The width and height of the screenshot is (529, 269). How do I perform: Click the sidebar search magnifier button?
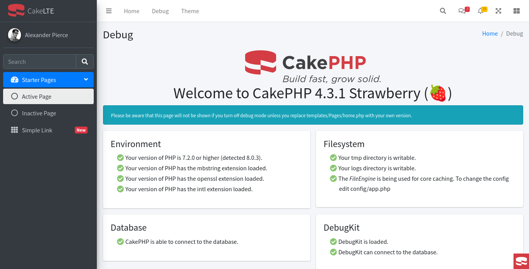pyautogui.click(x=85, y=62)
